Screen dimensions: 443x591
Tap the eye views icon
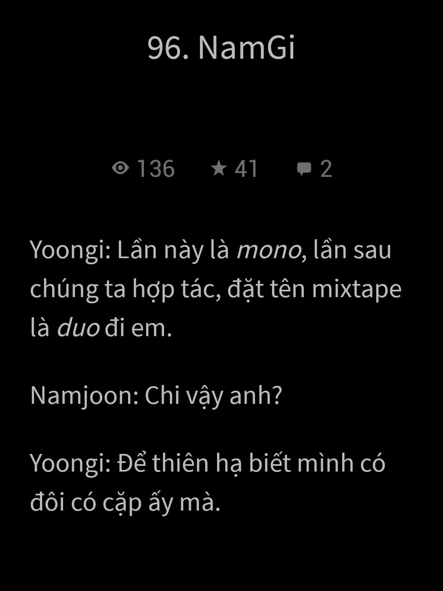120,168
